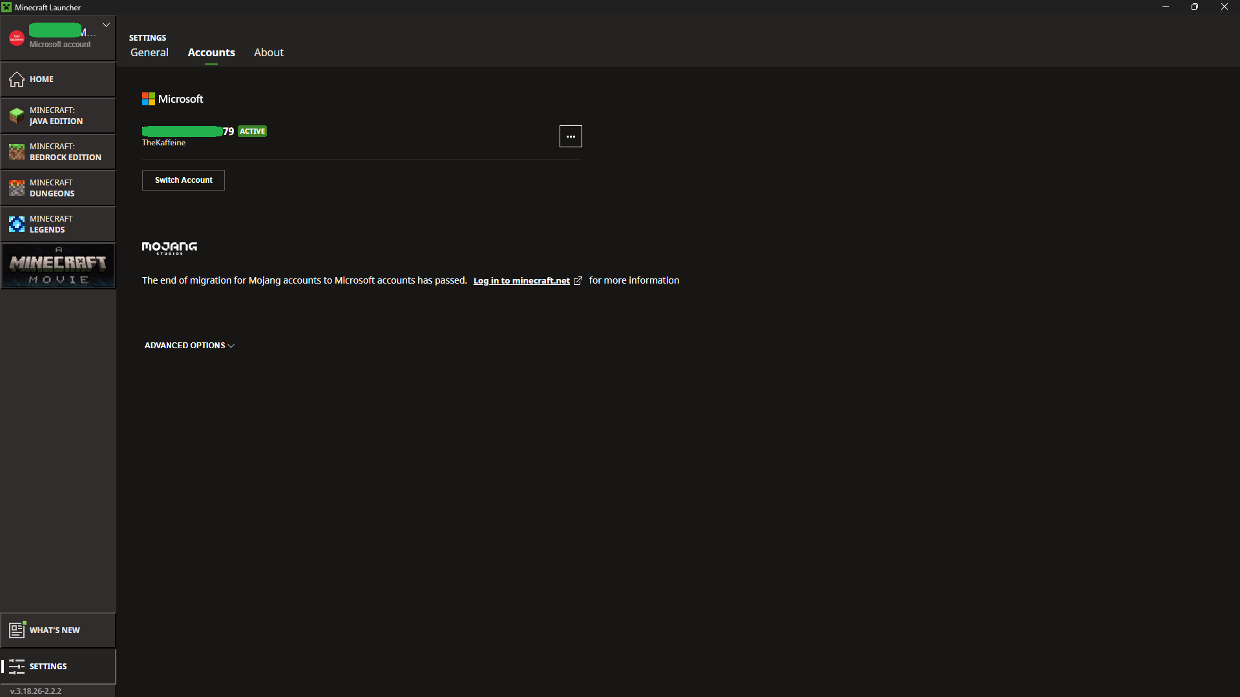Follow the Log in to minecraft.net link
The width and height of the screenshot is (1240, 697).
coord(521,280)
